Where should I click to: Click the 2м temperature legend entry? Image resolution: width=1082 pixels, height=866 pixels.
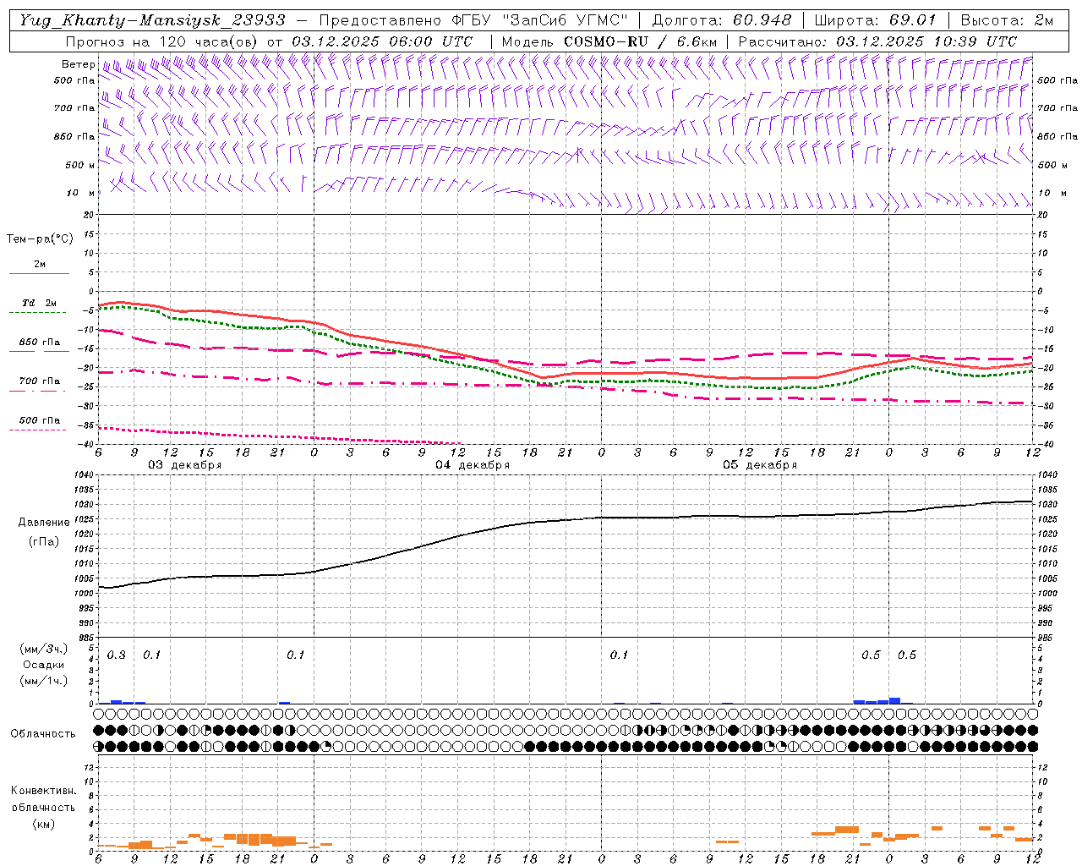(40, 265)
